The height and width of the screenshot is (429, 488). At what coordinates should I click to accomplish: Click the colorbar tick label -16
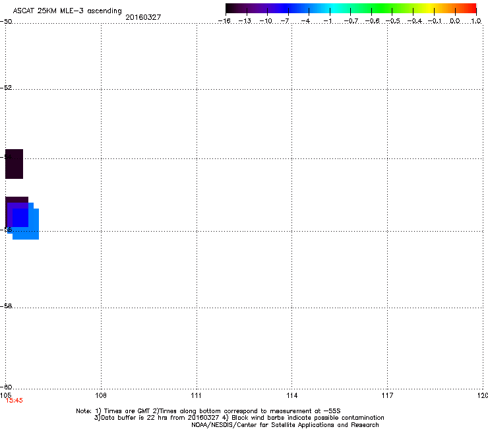(224, 21)
